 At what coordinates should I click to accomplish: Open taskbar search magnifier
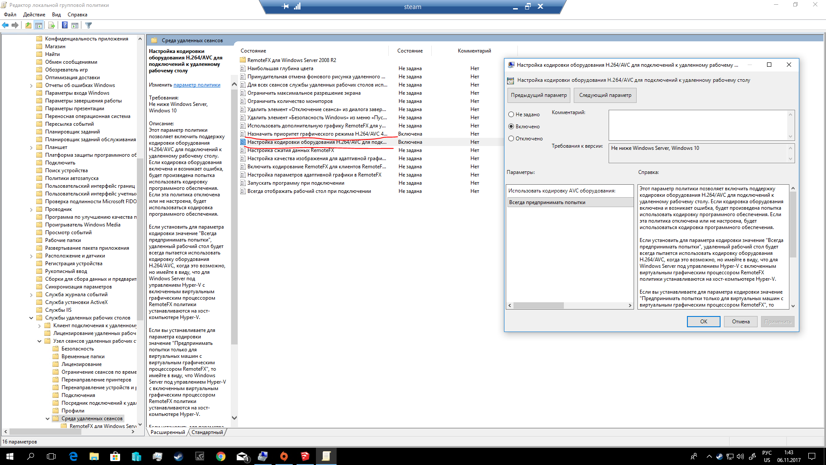31,456
